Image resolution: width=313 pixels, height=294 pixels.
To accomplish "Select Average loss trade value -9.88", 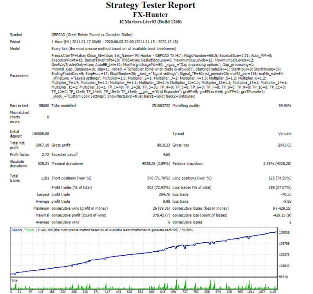I will pos(287,201).
